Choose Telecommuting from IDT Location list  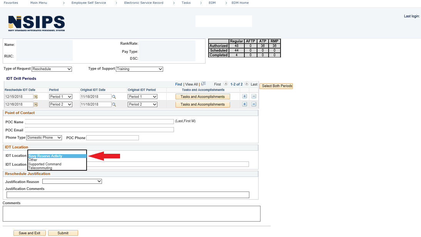pos(40,168)
